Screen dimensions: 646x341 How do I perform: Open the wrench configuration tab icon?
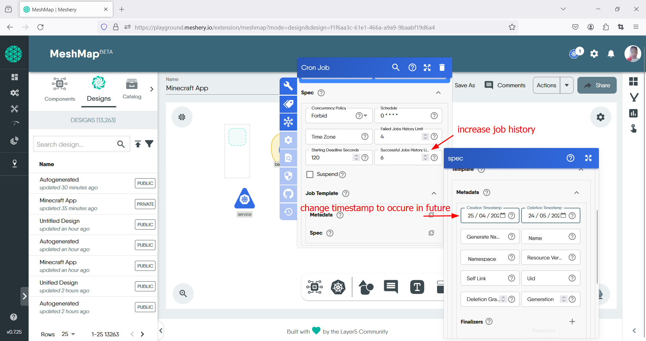(x=288, y=86)
